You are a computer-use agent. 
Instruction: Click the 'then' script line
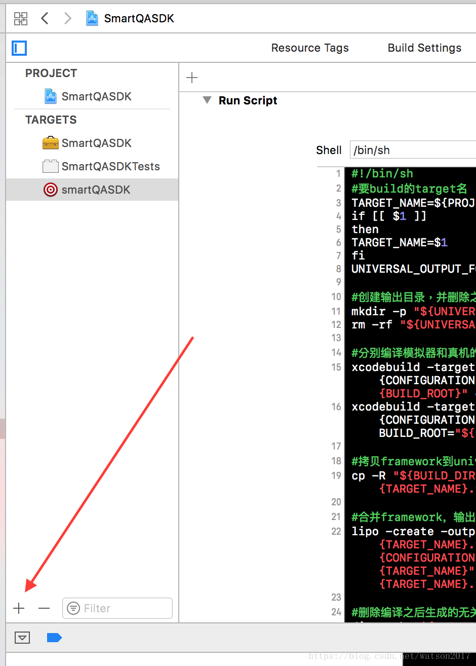(365, 229)
